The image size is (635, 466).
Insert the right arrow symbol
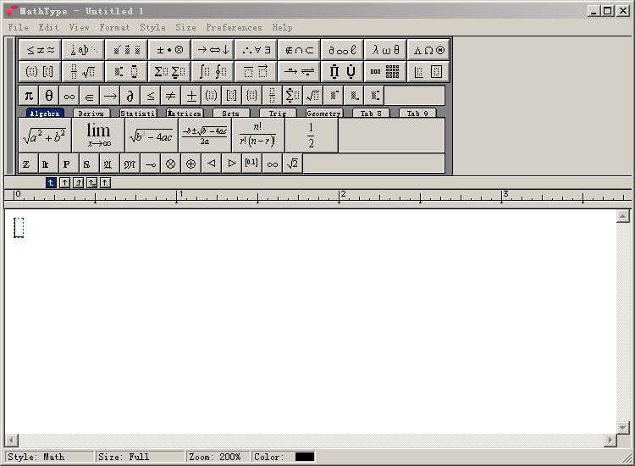tap(110, 96)
